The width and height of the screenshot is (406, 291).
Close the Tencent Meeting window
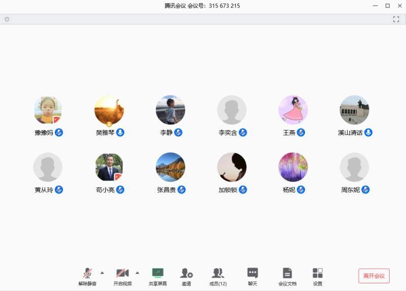click(400, 6)
